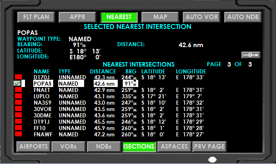The height and width of the screenshot is (164, 276).
Task: Activate AUTO NDB mode
Action: point(243,17)
